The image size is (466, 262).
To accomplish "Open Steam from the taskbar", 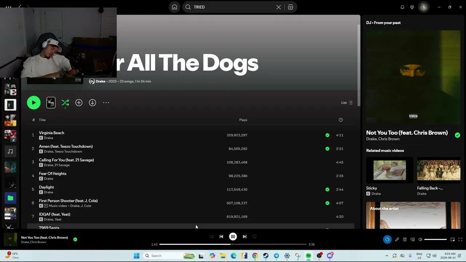I will pos(266,256).
